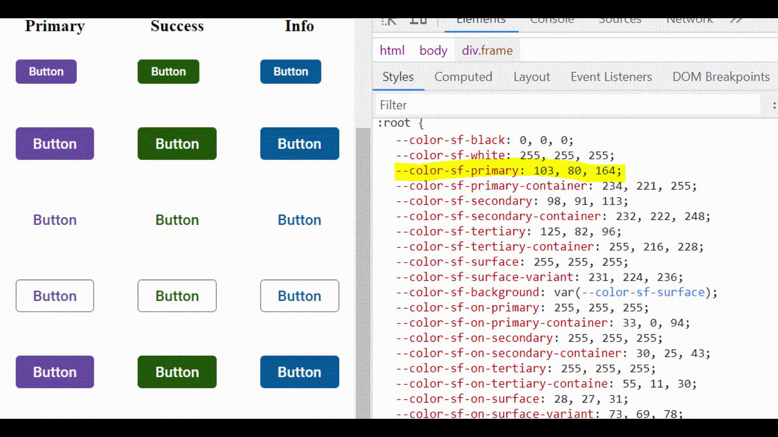Expand the more DevTools tabs chevron

coord(736,21)
